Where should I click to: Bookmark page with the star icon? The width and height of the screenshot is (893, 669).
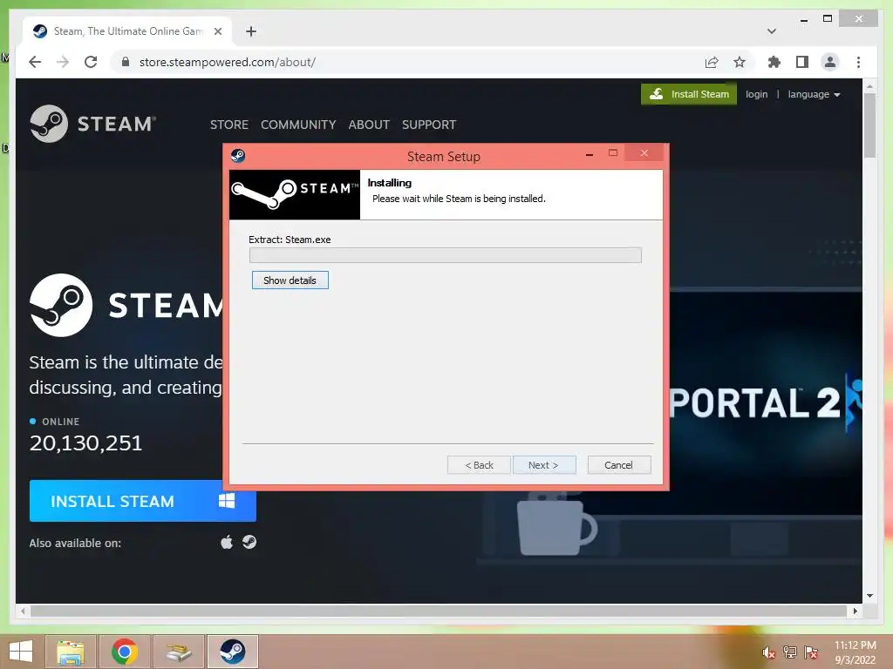[x=740, y=62]
